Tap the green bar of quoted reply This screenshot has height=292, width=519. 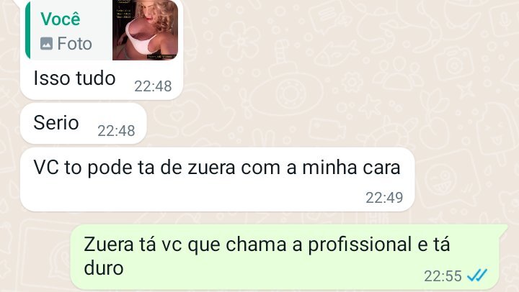27,30
